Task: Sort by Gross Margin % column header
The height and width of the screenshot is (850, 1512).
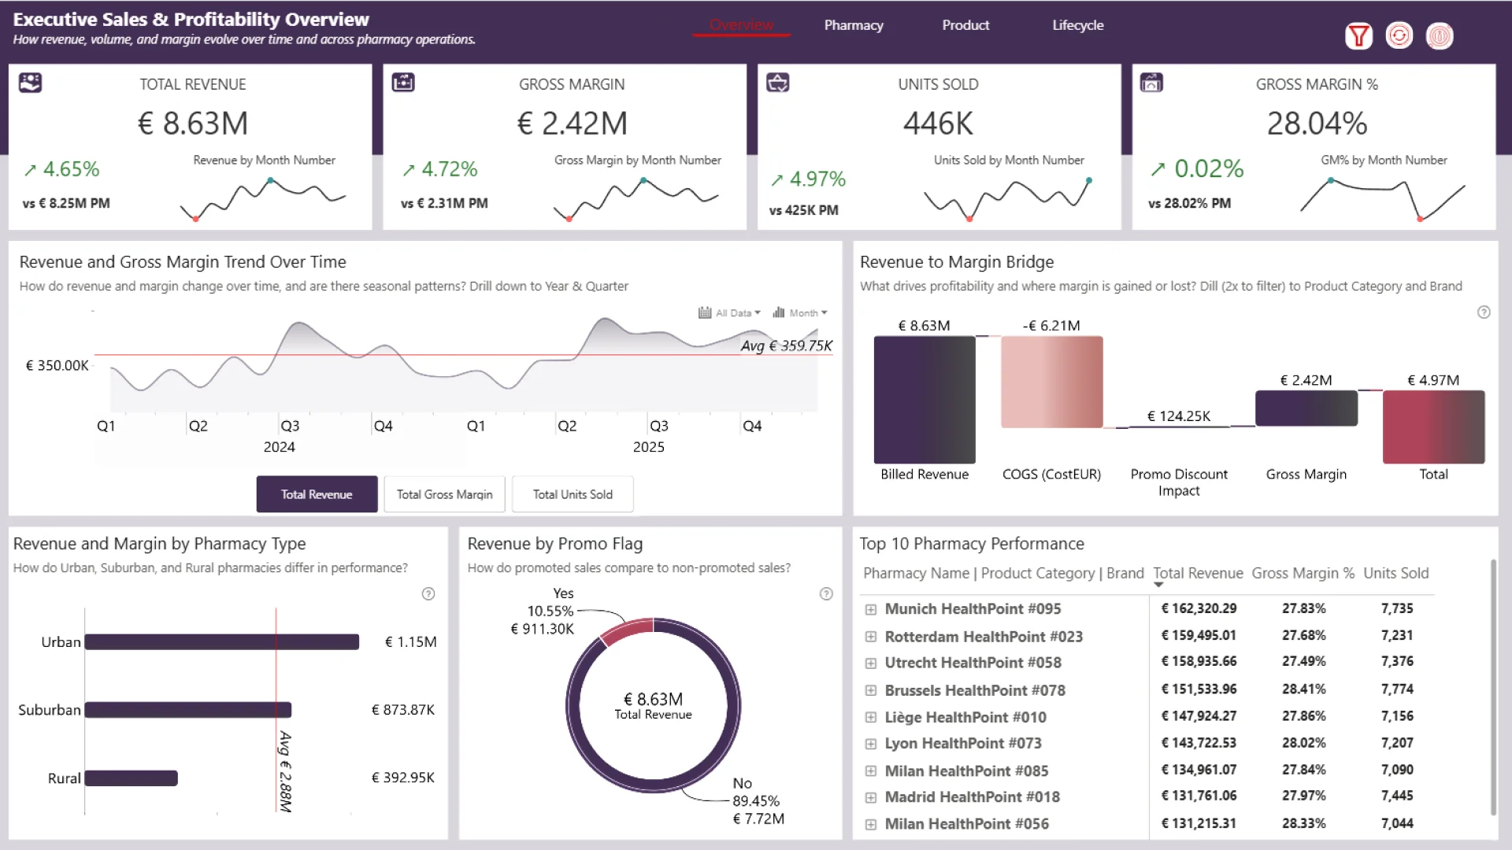Action: point(1303,573)
